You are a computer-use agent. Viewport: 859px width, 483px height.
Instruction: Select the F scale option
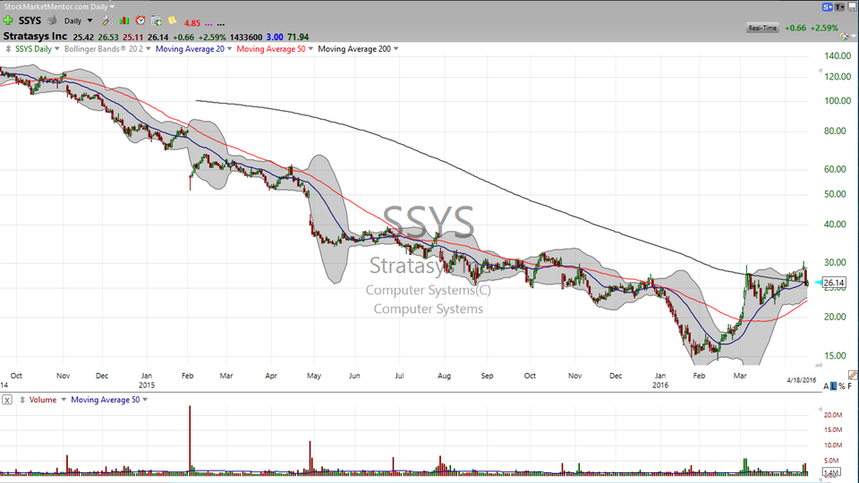[x=850, y=386]
